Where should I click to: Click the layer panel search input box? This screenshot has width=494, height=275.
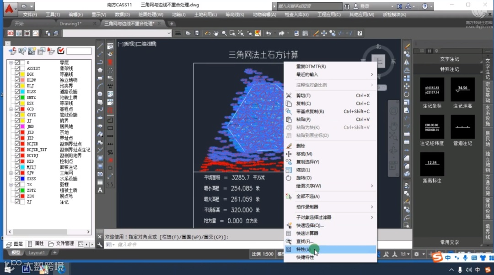point(79,51)
